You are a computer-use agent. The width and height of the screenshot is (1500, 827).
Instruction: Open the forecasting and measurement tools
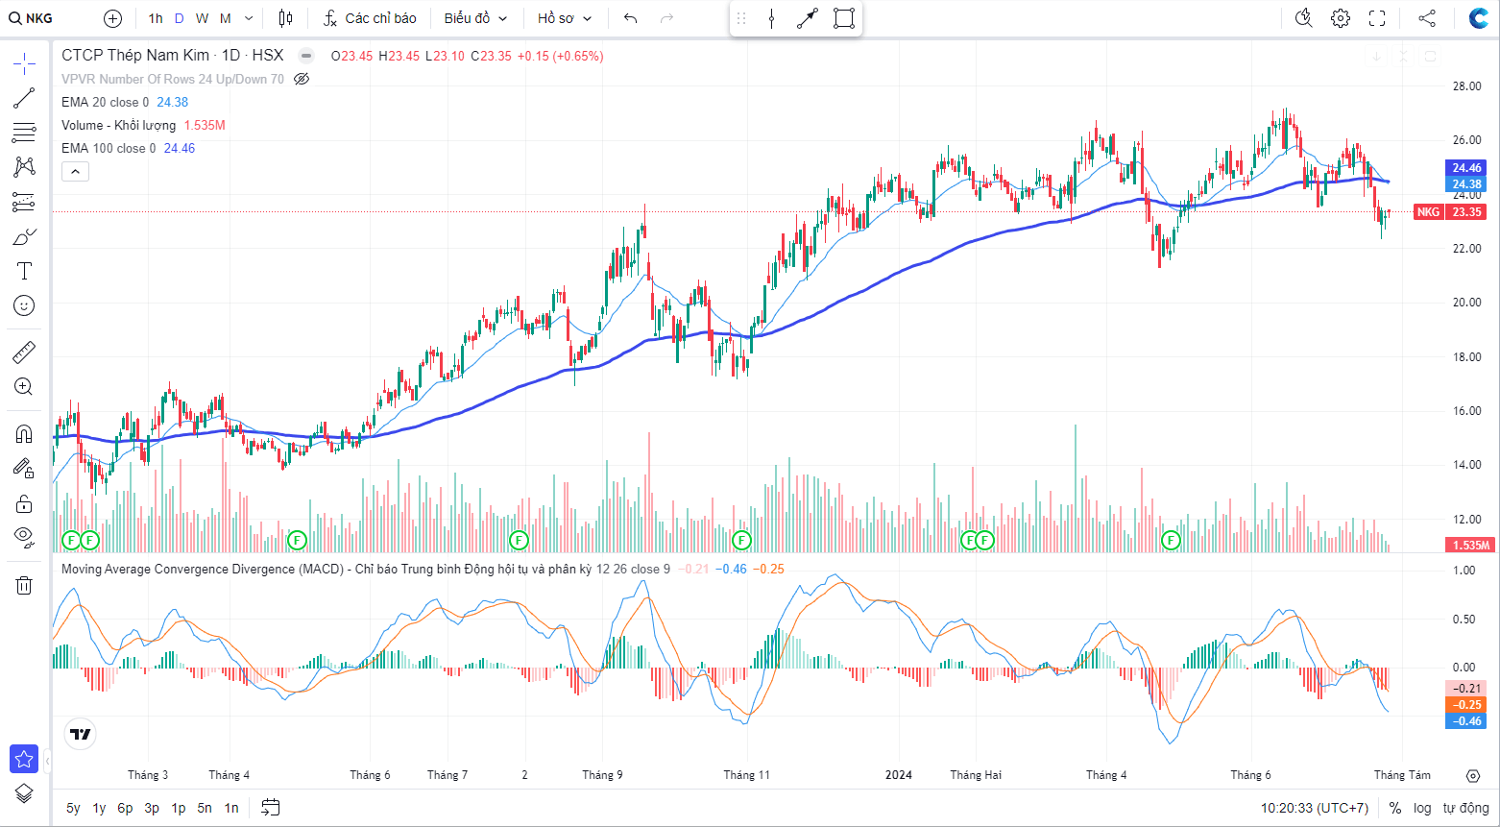pos(24,202)
